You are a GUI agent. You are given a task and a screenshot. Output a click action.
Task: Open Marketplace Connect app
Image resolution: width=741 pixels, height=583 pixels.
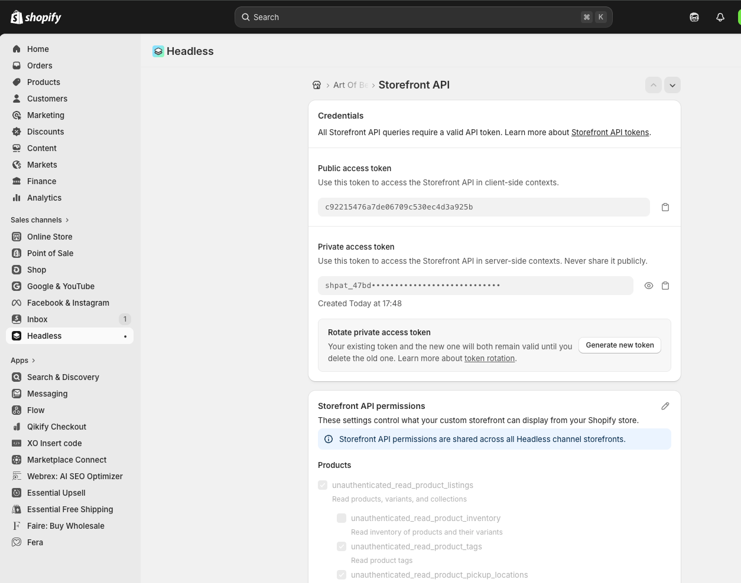click(70, 460)
